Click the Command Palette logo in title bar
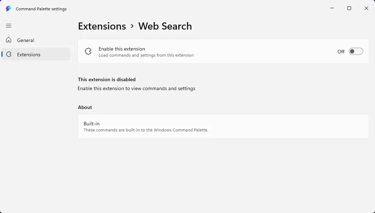375x213 pixels. 9,9
